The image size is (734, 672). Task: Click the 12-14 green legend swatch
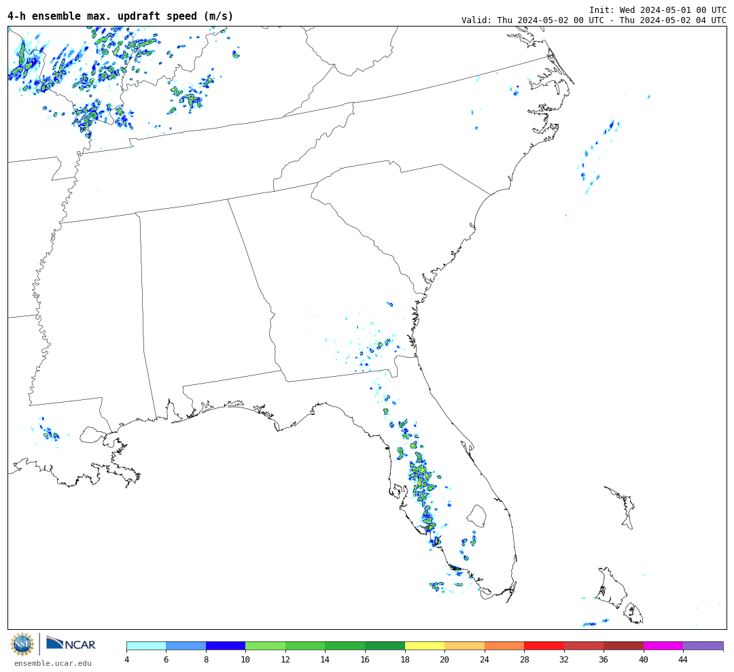tap(305, 645)
